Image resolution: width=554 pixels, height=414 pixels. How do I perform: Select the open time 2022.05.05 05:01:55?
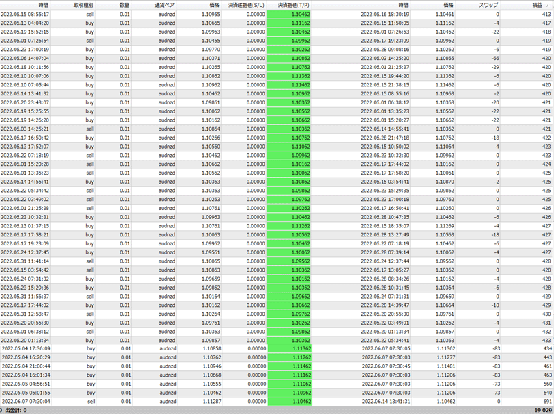[x=26, y=393]
